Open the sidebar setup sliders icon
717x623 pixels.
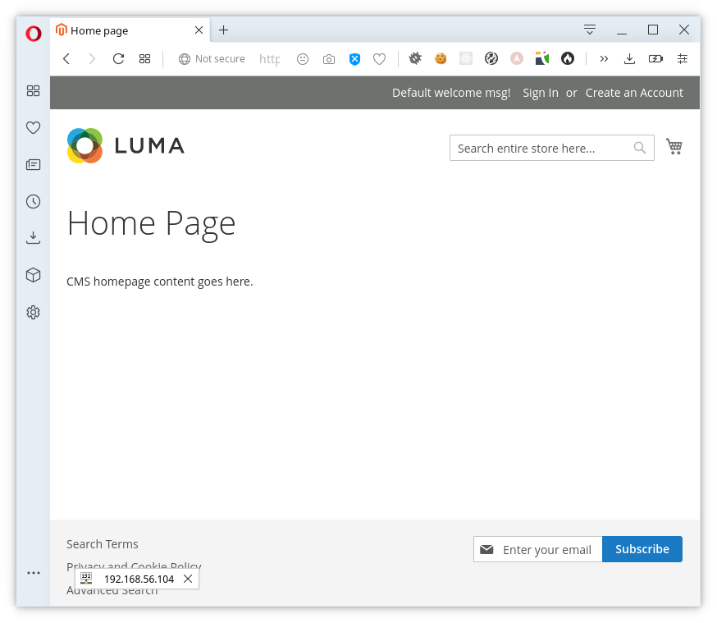tap(683, 58)
